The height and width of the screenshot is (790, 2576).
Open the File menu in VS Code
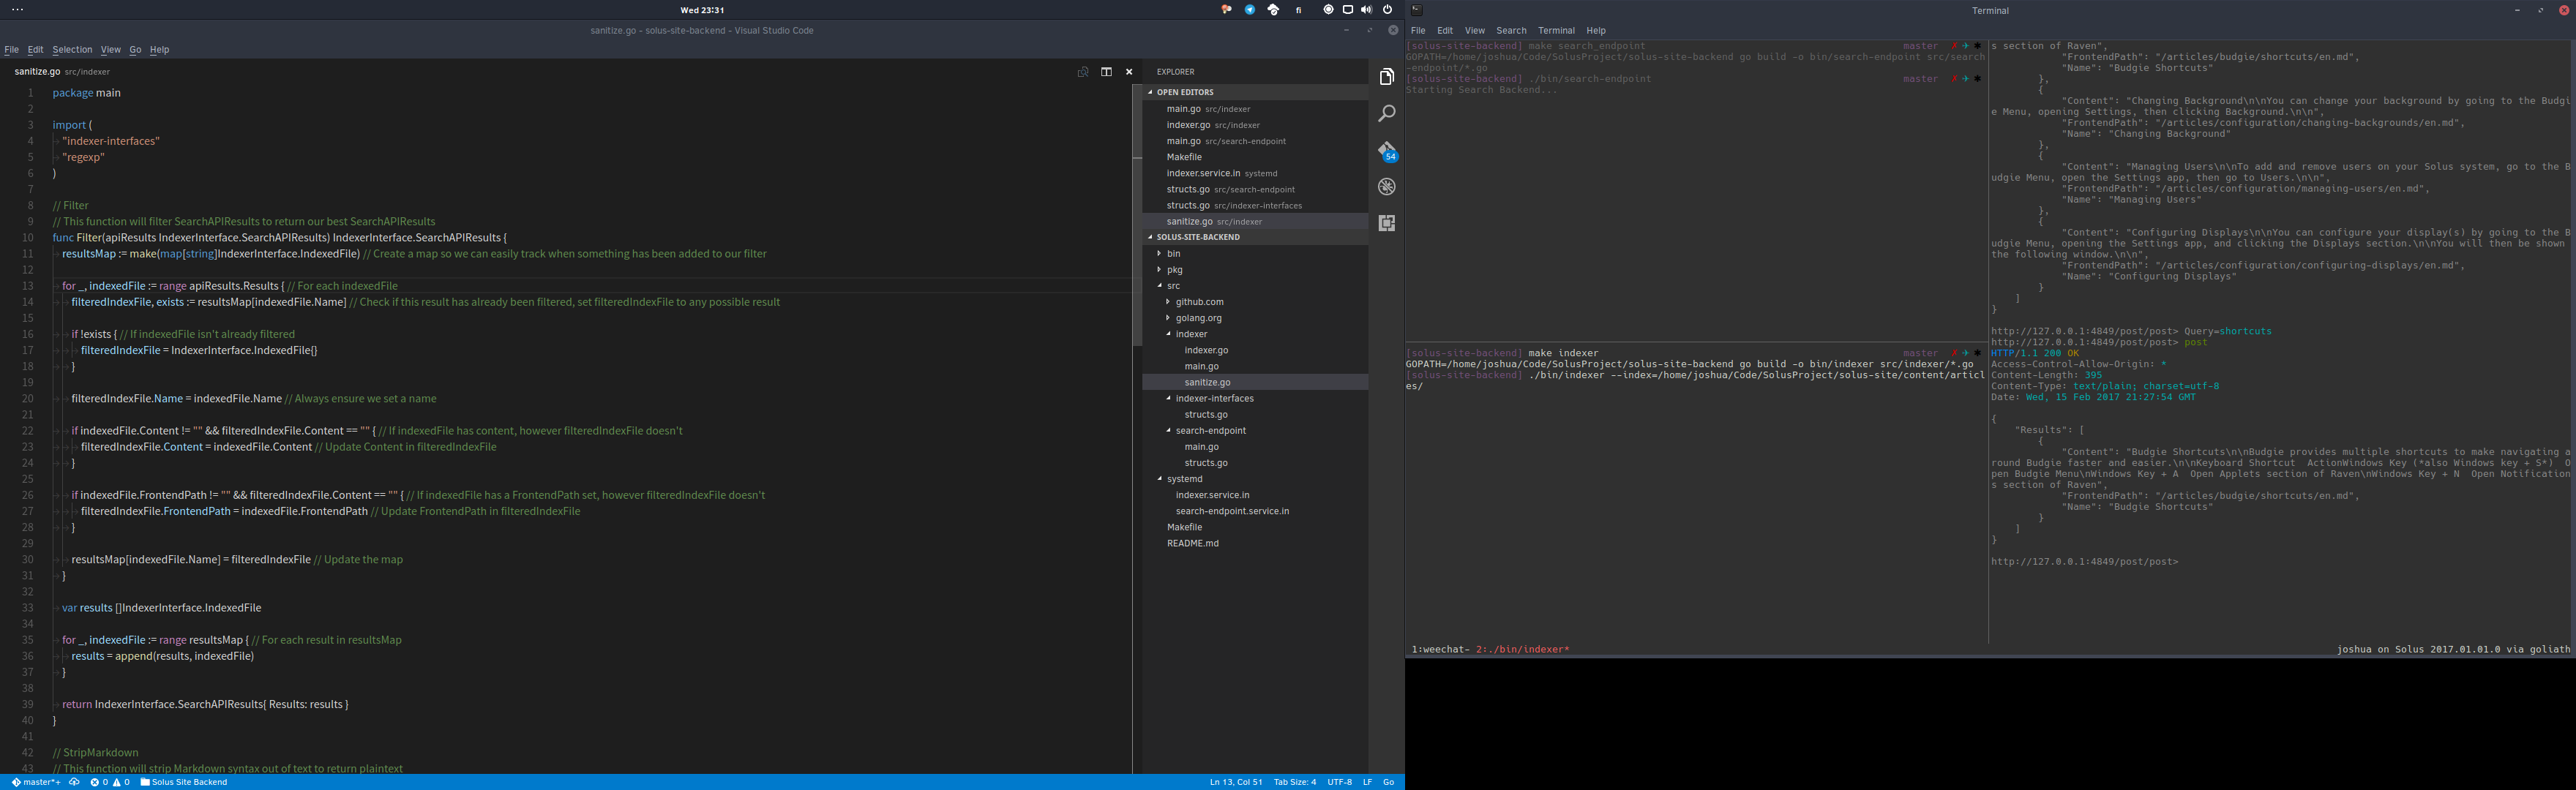[11, 50]
